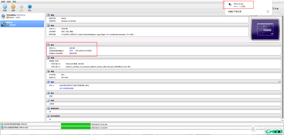Click the 网络 network adapter icon
Screen dimensions: 284x135
[x=48, y=82]
